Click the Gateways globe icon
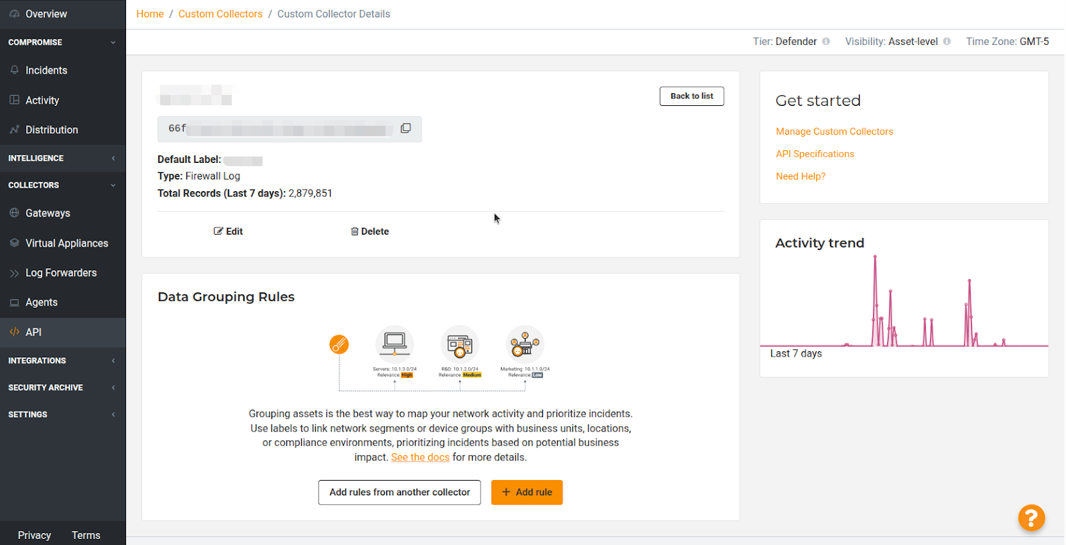Viewport: 1066px width, 545px height. 15,213
